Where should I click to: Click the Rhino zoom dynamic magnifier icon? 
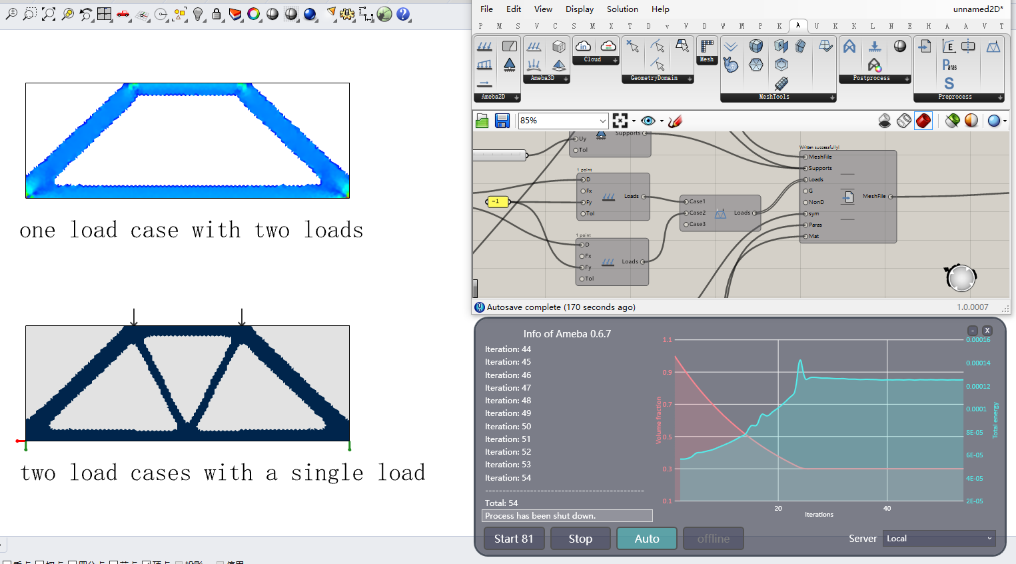coord(11,13)
